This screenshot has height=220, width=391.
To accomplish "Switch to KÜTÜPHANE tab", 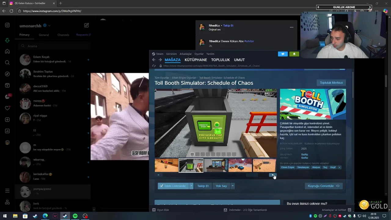I will click(196, 60).
